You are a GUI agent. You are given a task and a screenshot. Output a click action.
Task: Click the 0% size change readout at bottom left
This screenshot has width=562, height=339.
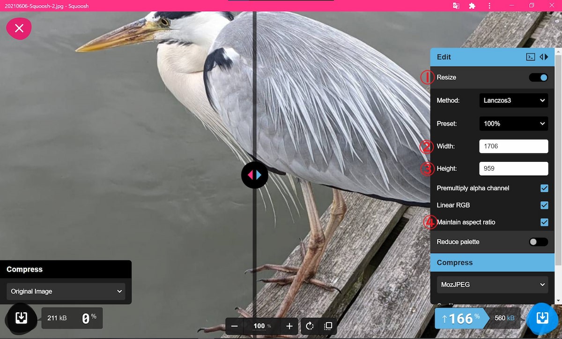coord(89,318)
